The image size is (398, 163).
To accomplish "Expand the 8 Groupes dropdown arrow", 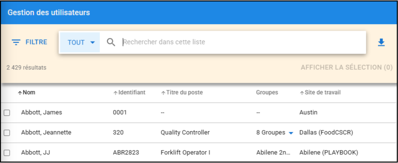I will point(291,133).
